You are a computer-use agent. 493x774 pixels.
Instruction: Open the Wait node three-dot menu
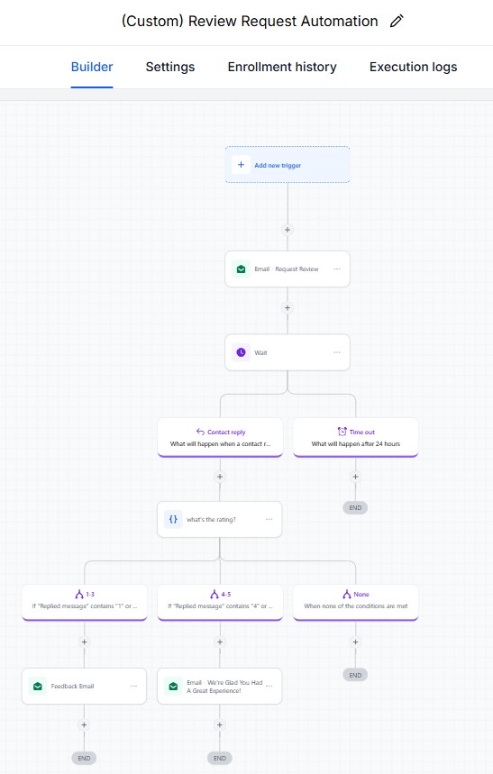click(337, 352)
